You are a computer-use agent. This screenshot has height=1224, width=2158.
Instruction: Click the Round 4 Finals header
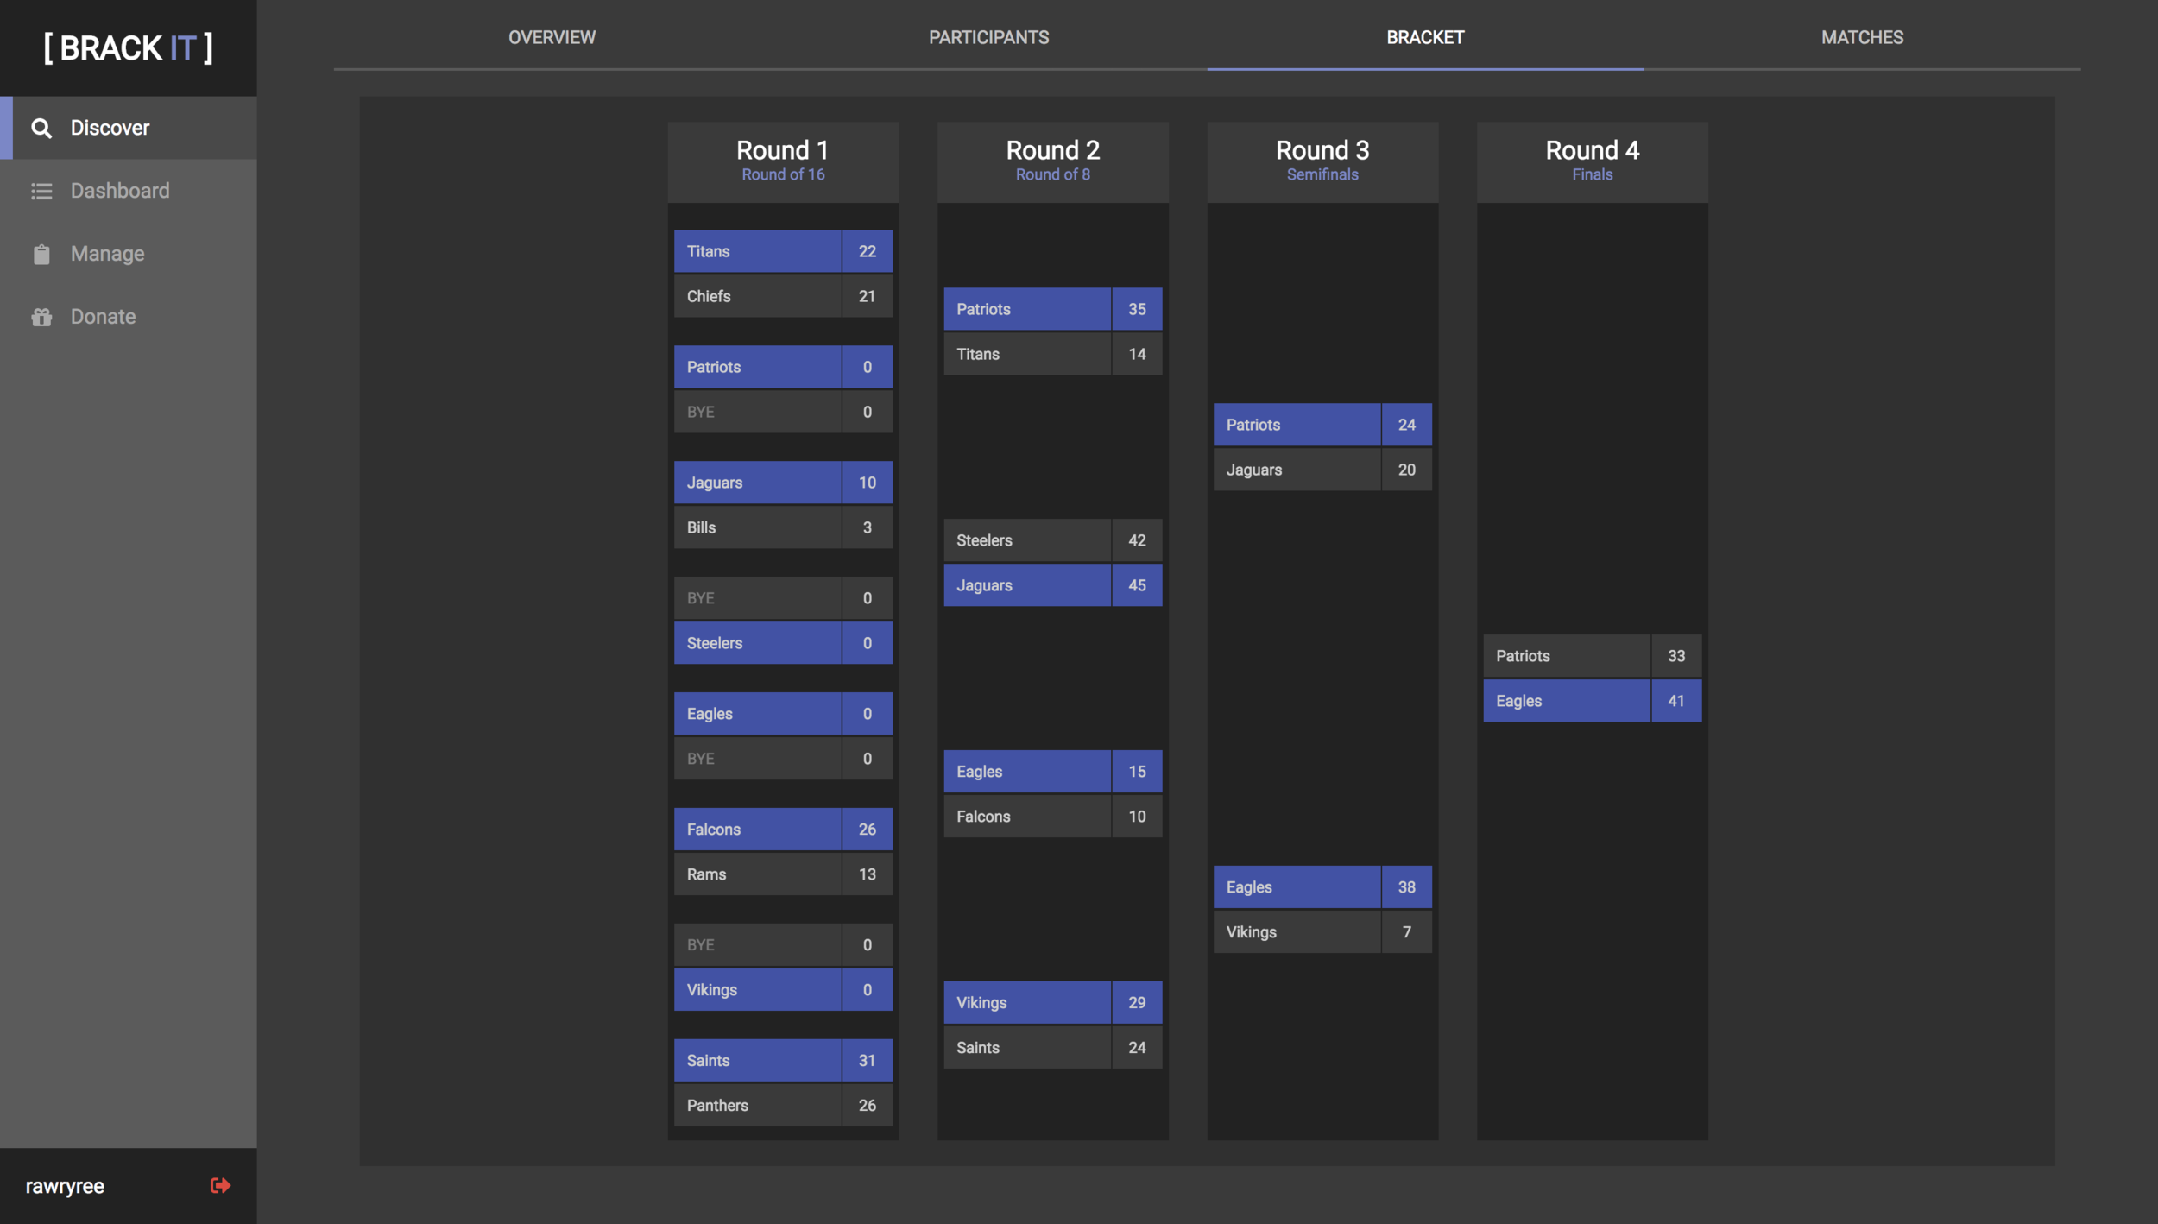coord(1591,161)
